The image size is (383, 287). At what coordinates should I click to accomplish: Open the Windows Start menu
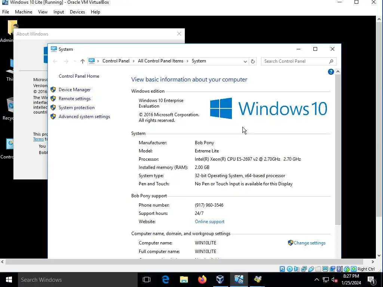pyautogui.click(x=9, y=280)
